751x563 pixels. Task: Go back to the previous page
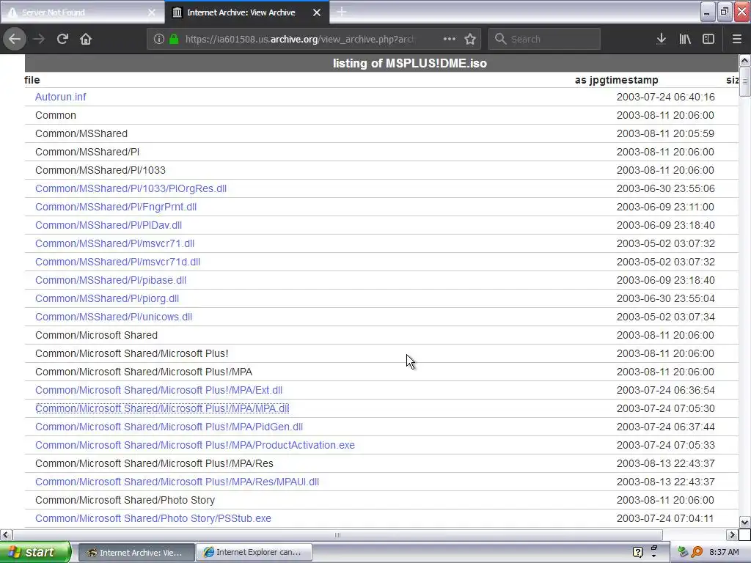pyautogui.click(x=15, y=39)
